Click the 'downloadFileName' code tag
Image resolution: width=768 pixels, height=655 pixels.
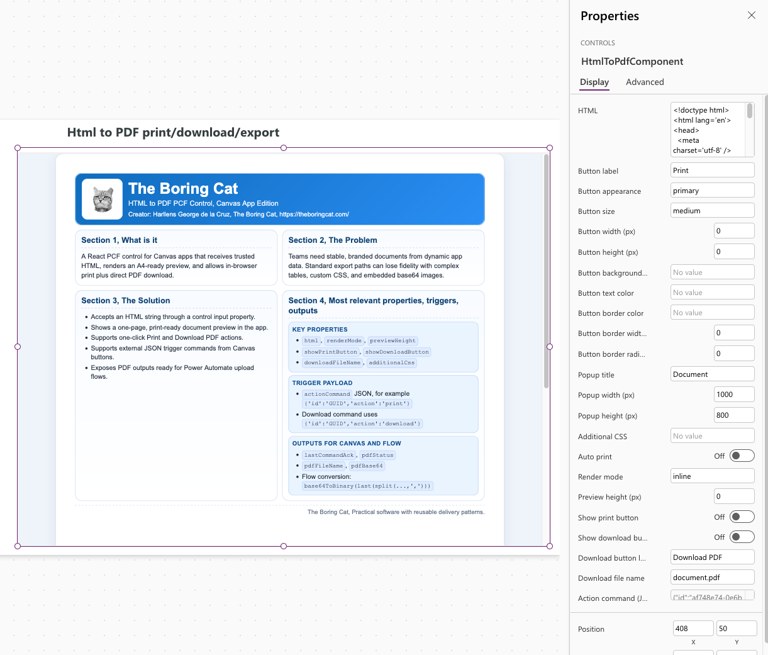(333, 363)
